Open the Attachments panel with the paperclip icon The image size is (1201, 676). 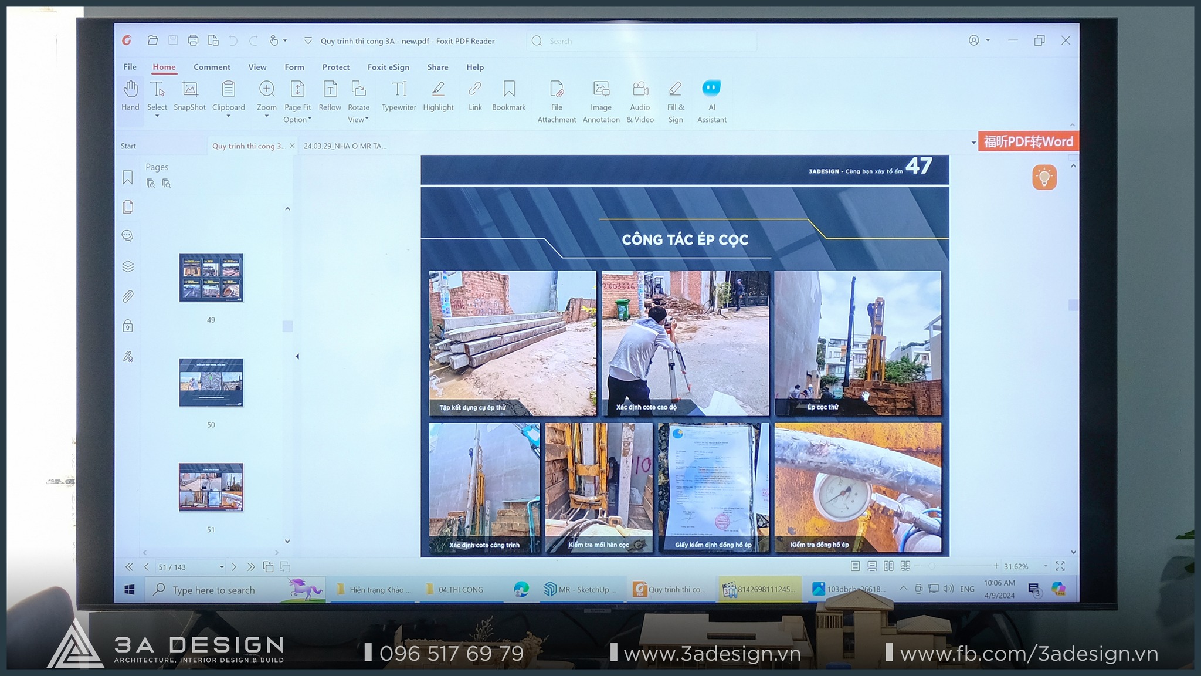tap(128, 296)
